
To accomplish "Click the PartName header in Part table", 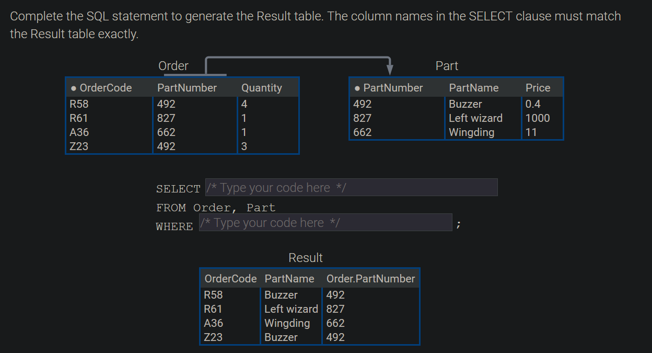I will click(473, 87).
